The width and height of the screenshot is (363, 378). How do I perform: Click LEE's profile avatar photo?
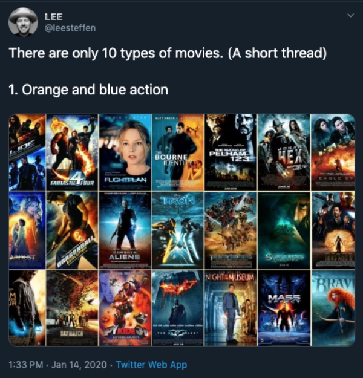[23, 22]
